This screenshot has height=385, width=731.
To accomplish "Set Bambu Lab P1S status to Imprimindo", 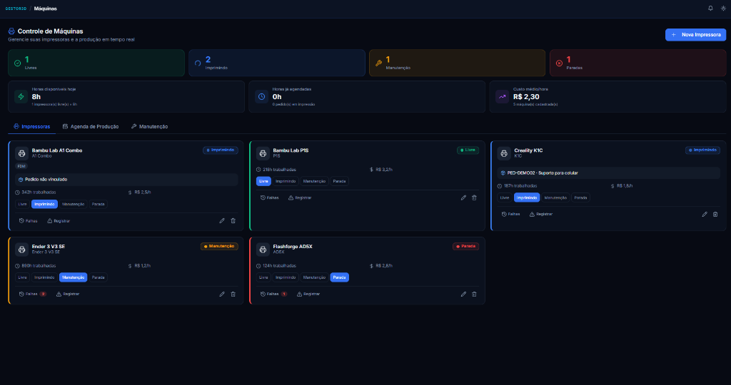I will 286,181.
